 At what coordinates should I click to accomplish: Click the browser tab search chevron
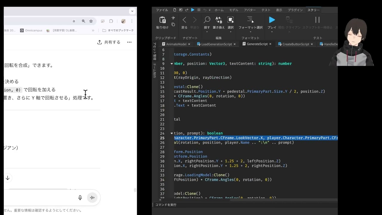(132, 11)
